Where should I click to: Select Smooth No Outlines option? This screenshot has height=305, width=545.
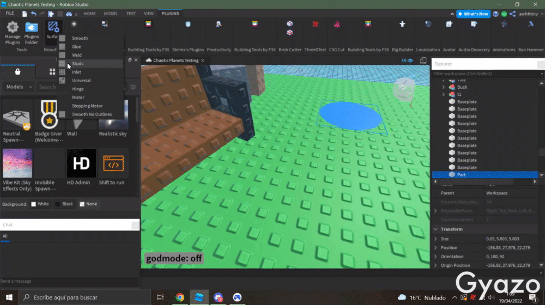pos(90,114)
